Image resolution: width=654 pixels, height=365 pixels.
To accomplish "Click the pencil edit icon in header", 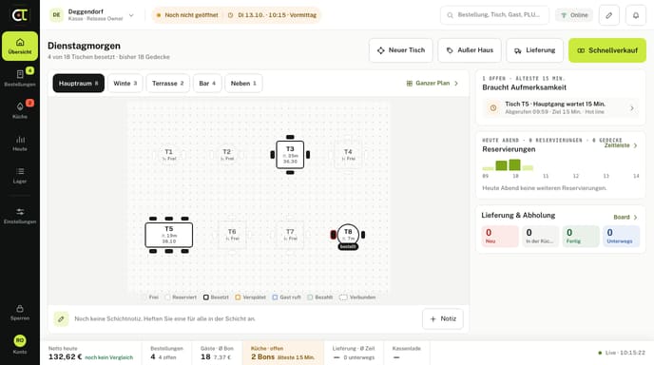I will tap(609, 15).
